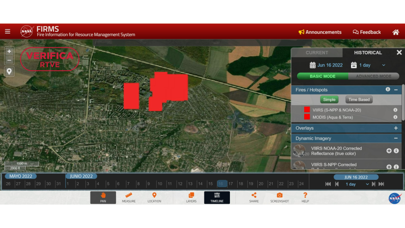Open the hamburger main menu
This screenshot has height=228, width=405.
pyautogui.click(x=8, y=31)
